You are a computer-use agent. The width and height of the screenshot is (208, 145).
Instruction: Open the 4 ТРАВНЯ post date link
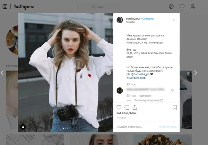pos(121,118)
